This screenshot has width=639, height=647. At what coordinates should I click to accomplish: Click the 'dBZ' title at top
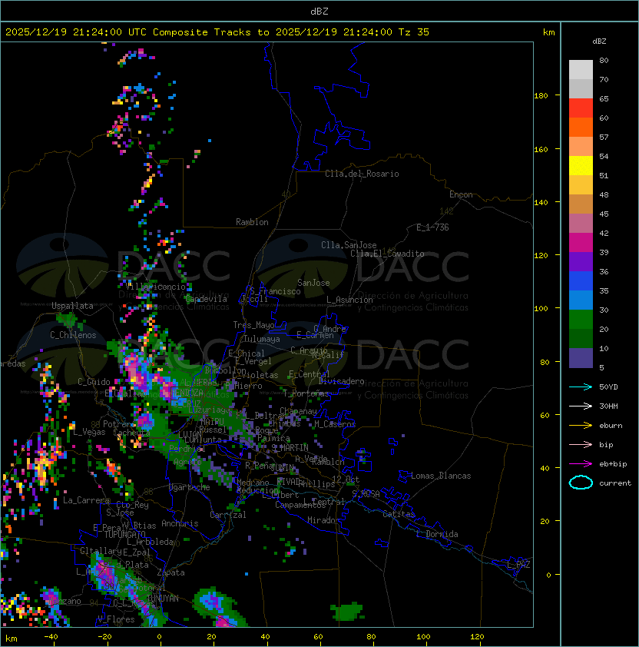pos(319,11)
